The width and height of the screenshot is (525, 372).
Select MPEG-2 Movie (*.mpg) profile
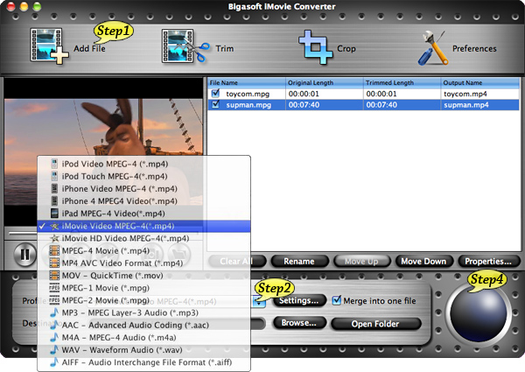pyautogui.click(x=143, y=300)
